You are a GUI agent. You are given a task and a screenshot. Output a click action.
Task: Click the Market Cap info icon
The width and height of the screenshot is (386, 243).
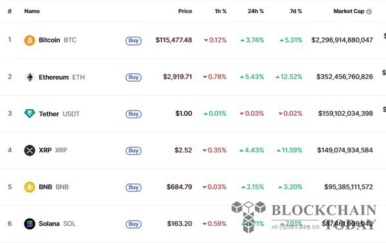click(369, 12)
